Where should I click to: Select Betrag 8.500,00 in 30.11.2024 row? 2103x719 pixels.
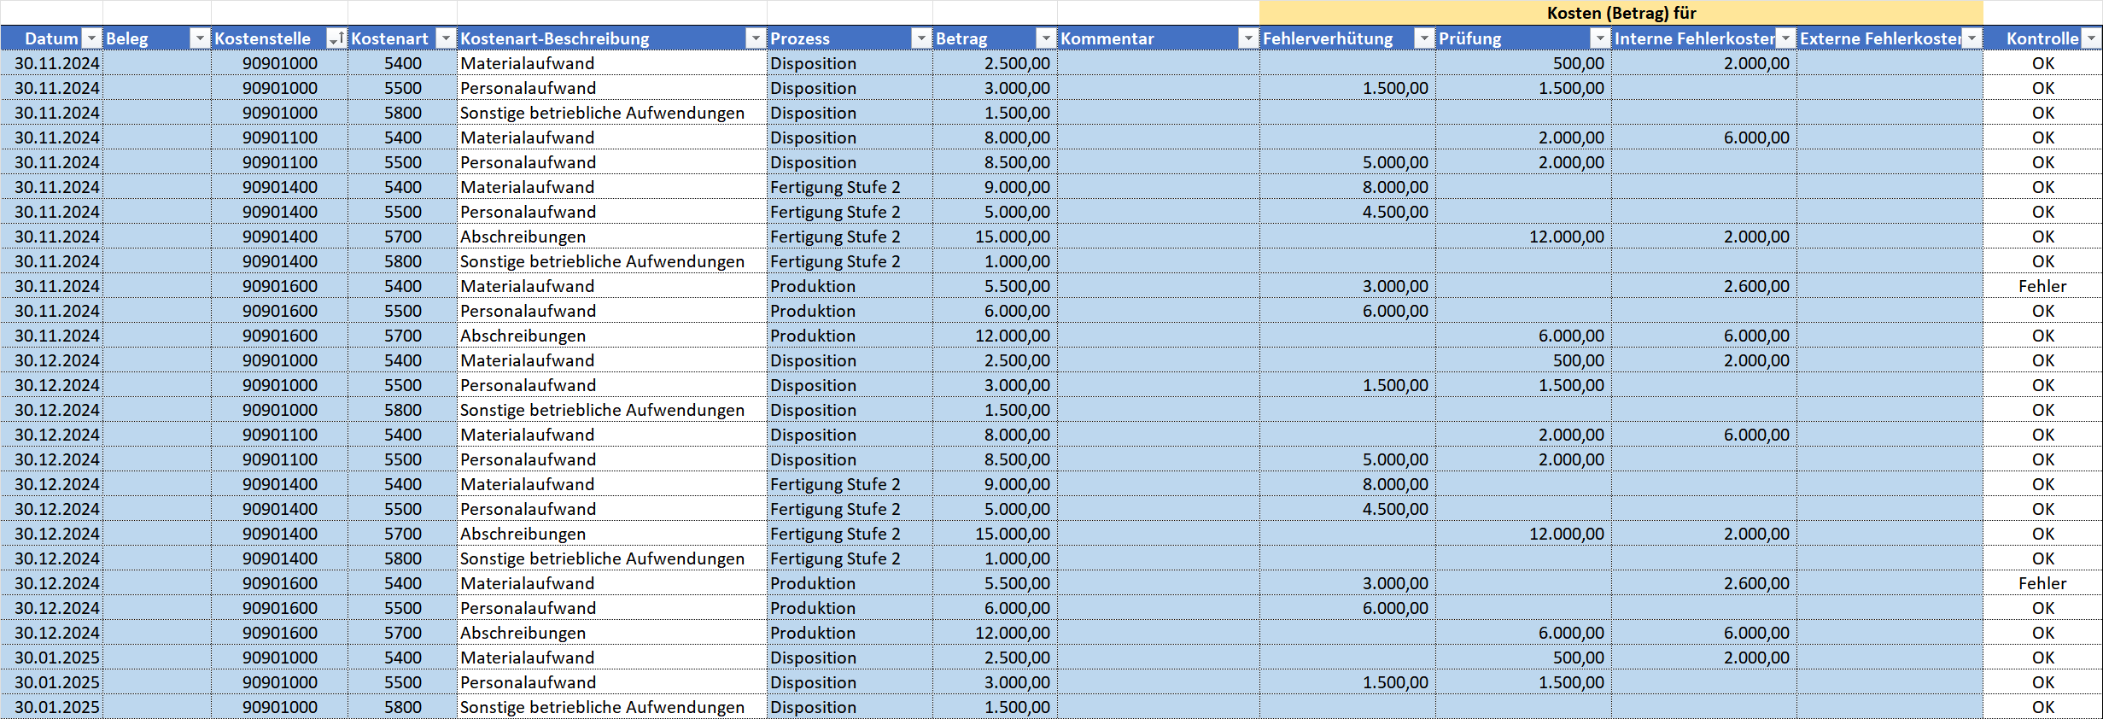click(x=995, y=162)
